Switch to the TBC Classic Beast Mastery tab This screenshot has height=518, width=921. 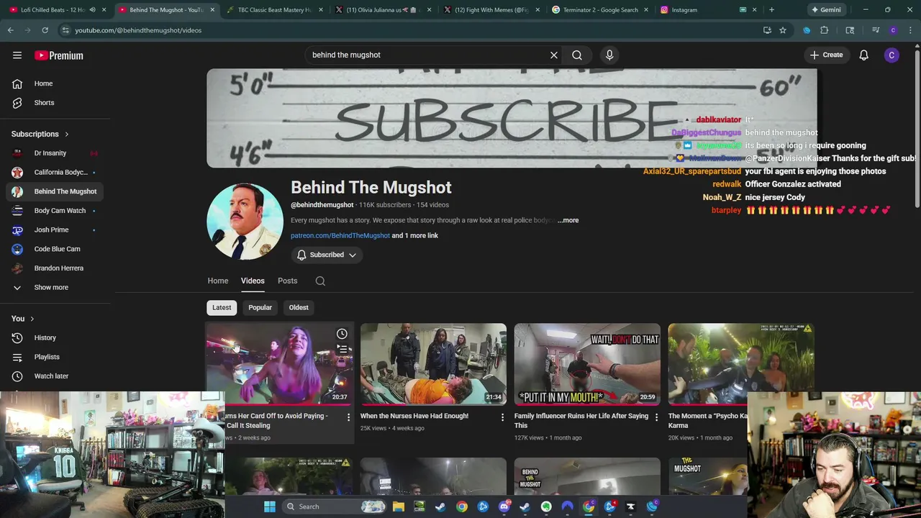273,10
